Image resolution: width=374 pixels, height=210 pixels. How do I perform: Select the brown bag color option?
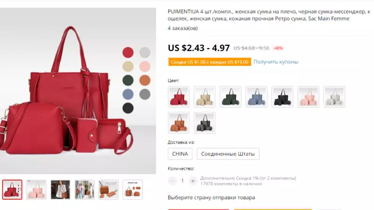click(x=179, y=123)
